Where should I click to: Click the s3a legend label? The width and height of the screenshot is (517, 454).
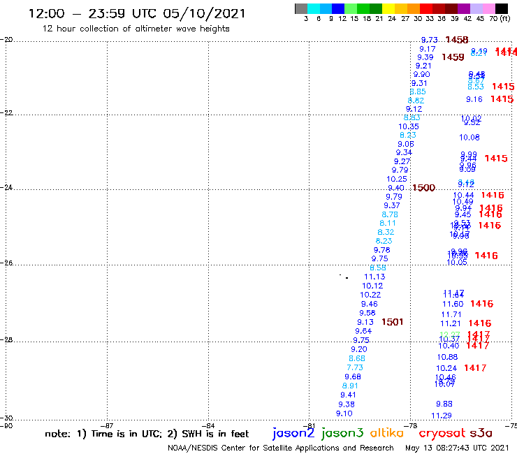(481, 433)
